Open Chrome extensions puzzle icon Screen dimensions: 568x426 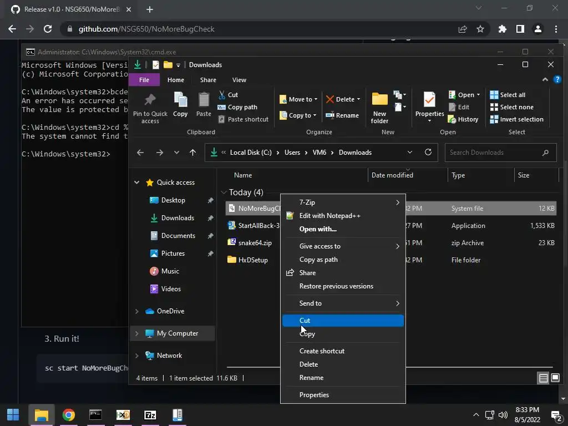pos(503,29)
